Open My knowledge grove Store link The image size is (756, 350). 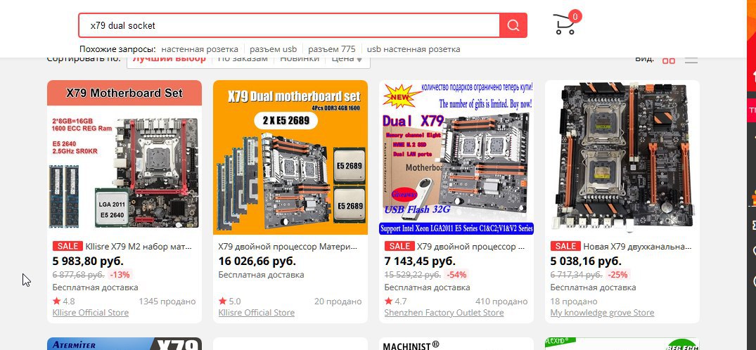pyautogui.click(x=602, y=313)
